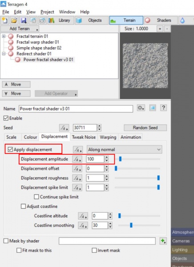Switch to the Colour tab

click(x=30, y=137)
